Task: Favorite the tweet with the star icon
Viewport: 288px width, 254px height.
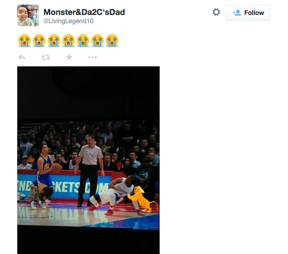Action: click(x=69, y=57)
